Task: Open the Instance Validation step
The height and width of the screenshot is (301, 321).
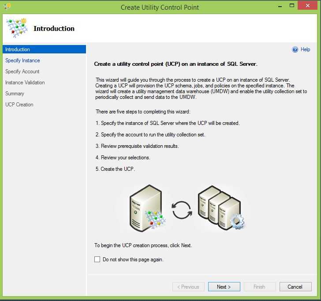Action: (25, 83)
